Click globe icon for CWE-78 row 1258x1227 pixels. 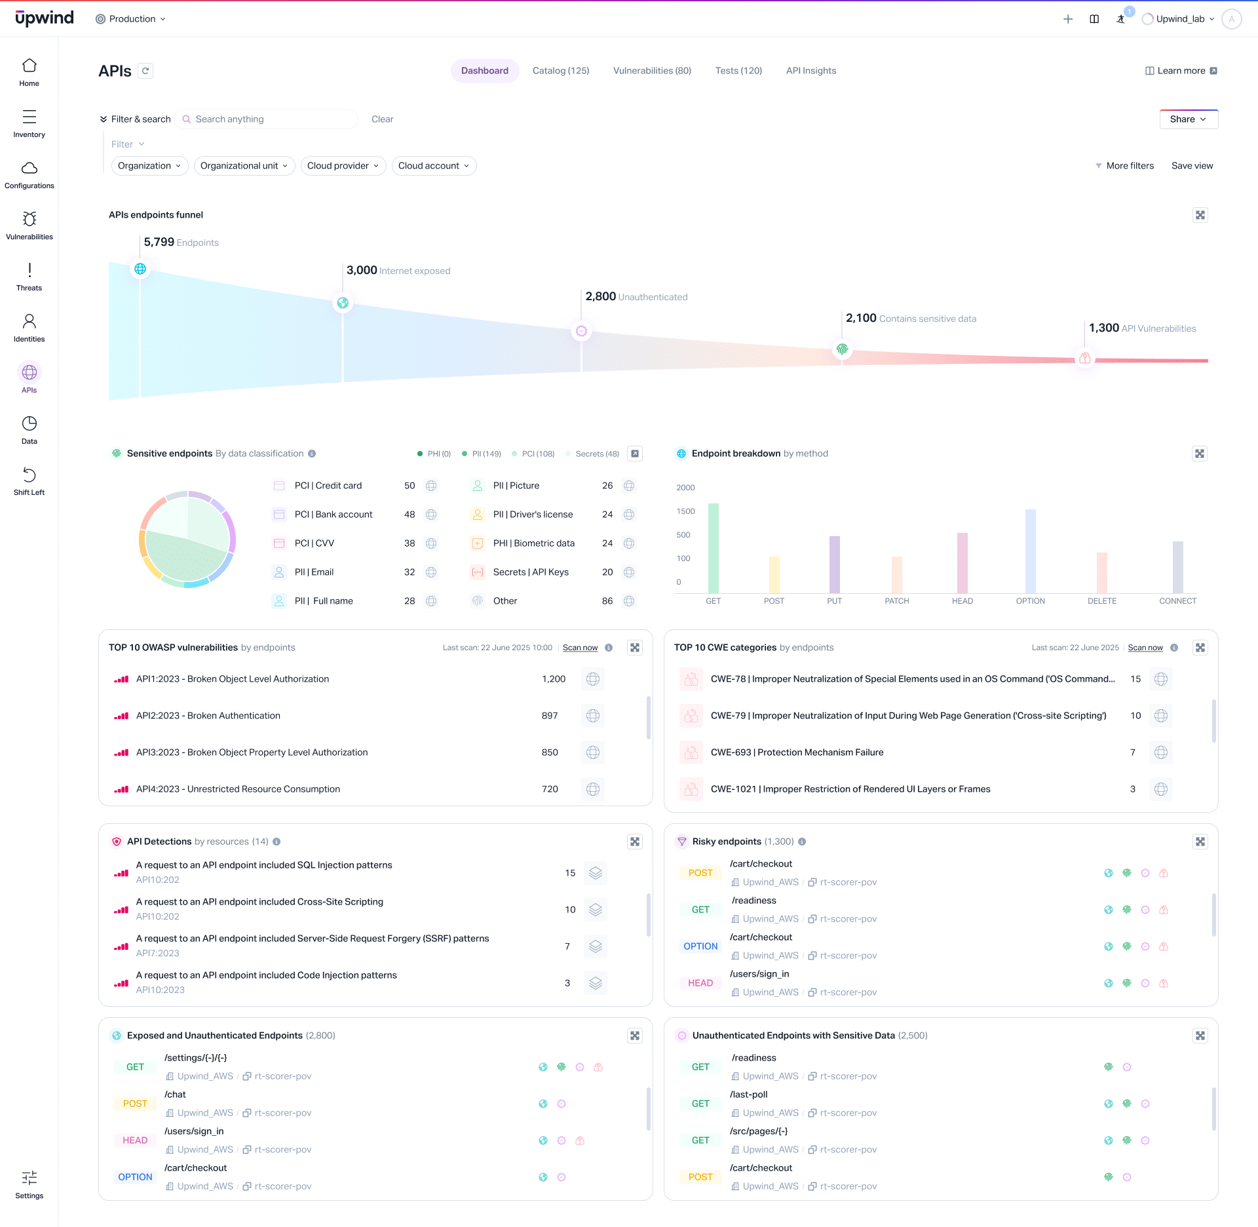coord(1161,679)
